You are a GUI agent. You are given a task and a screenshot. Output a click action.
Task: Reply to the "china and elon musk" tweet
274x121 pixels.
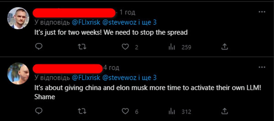tap(39, 111)
